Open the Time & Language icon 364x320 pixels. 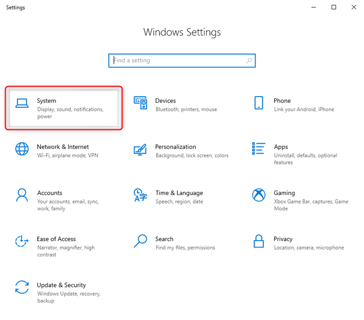click(x=140, y=195)
